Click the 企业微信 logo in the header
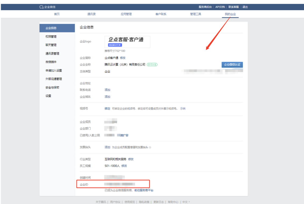Screen dimensions: 304x204 click(47, 7)
